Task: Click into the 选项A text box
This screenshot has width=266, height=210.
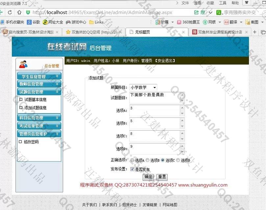Action: coord(157,111)
